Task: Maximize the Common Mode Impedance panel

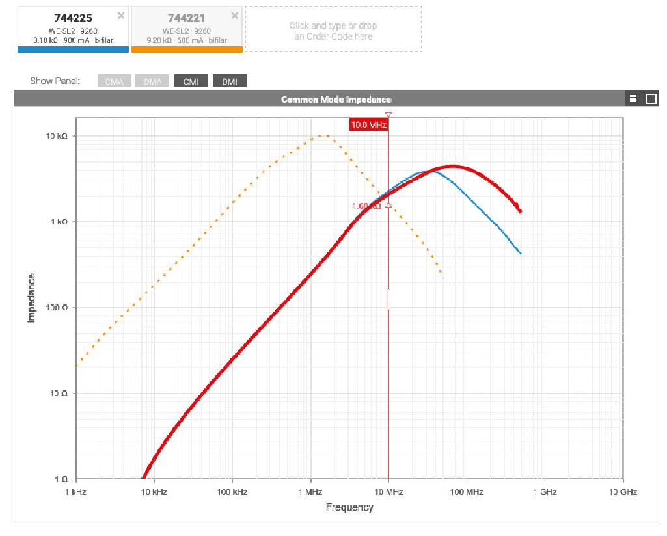Action: click(x=651, y=99)
